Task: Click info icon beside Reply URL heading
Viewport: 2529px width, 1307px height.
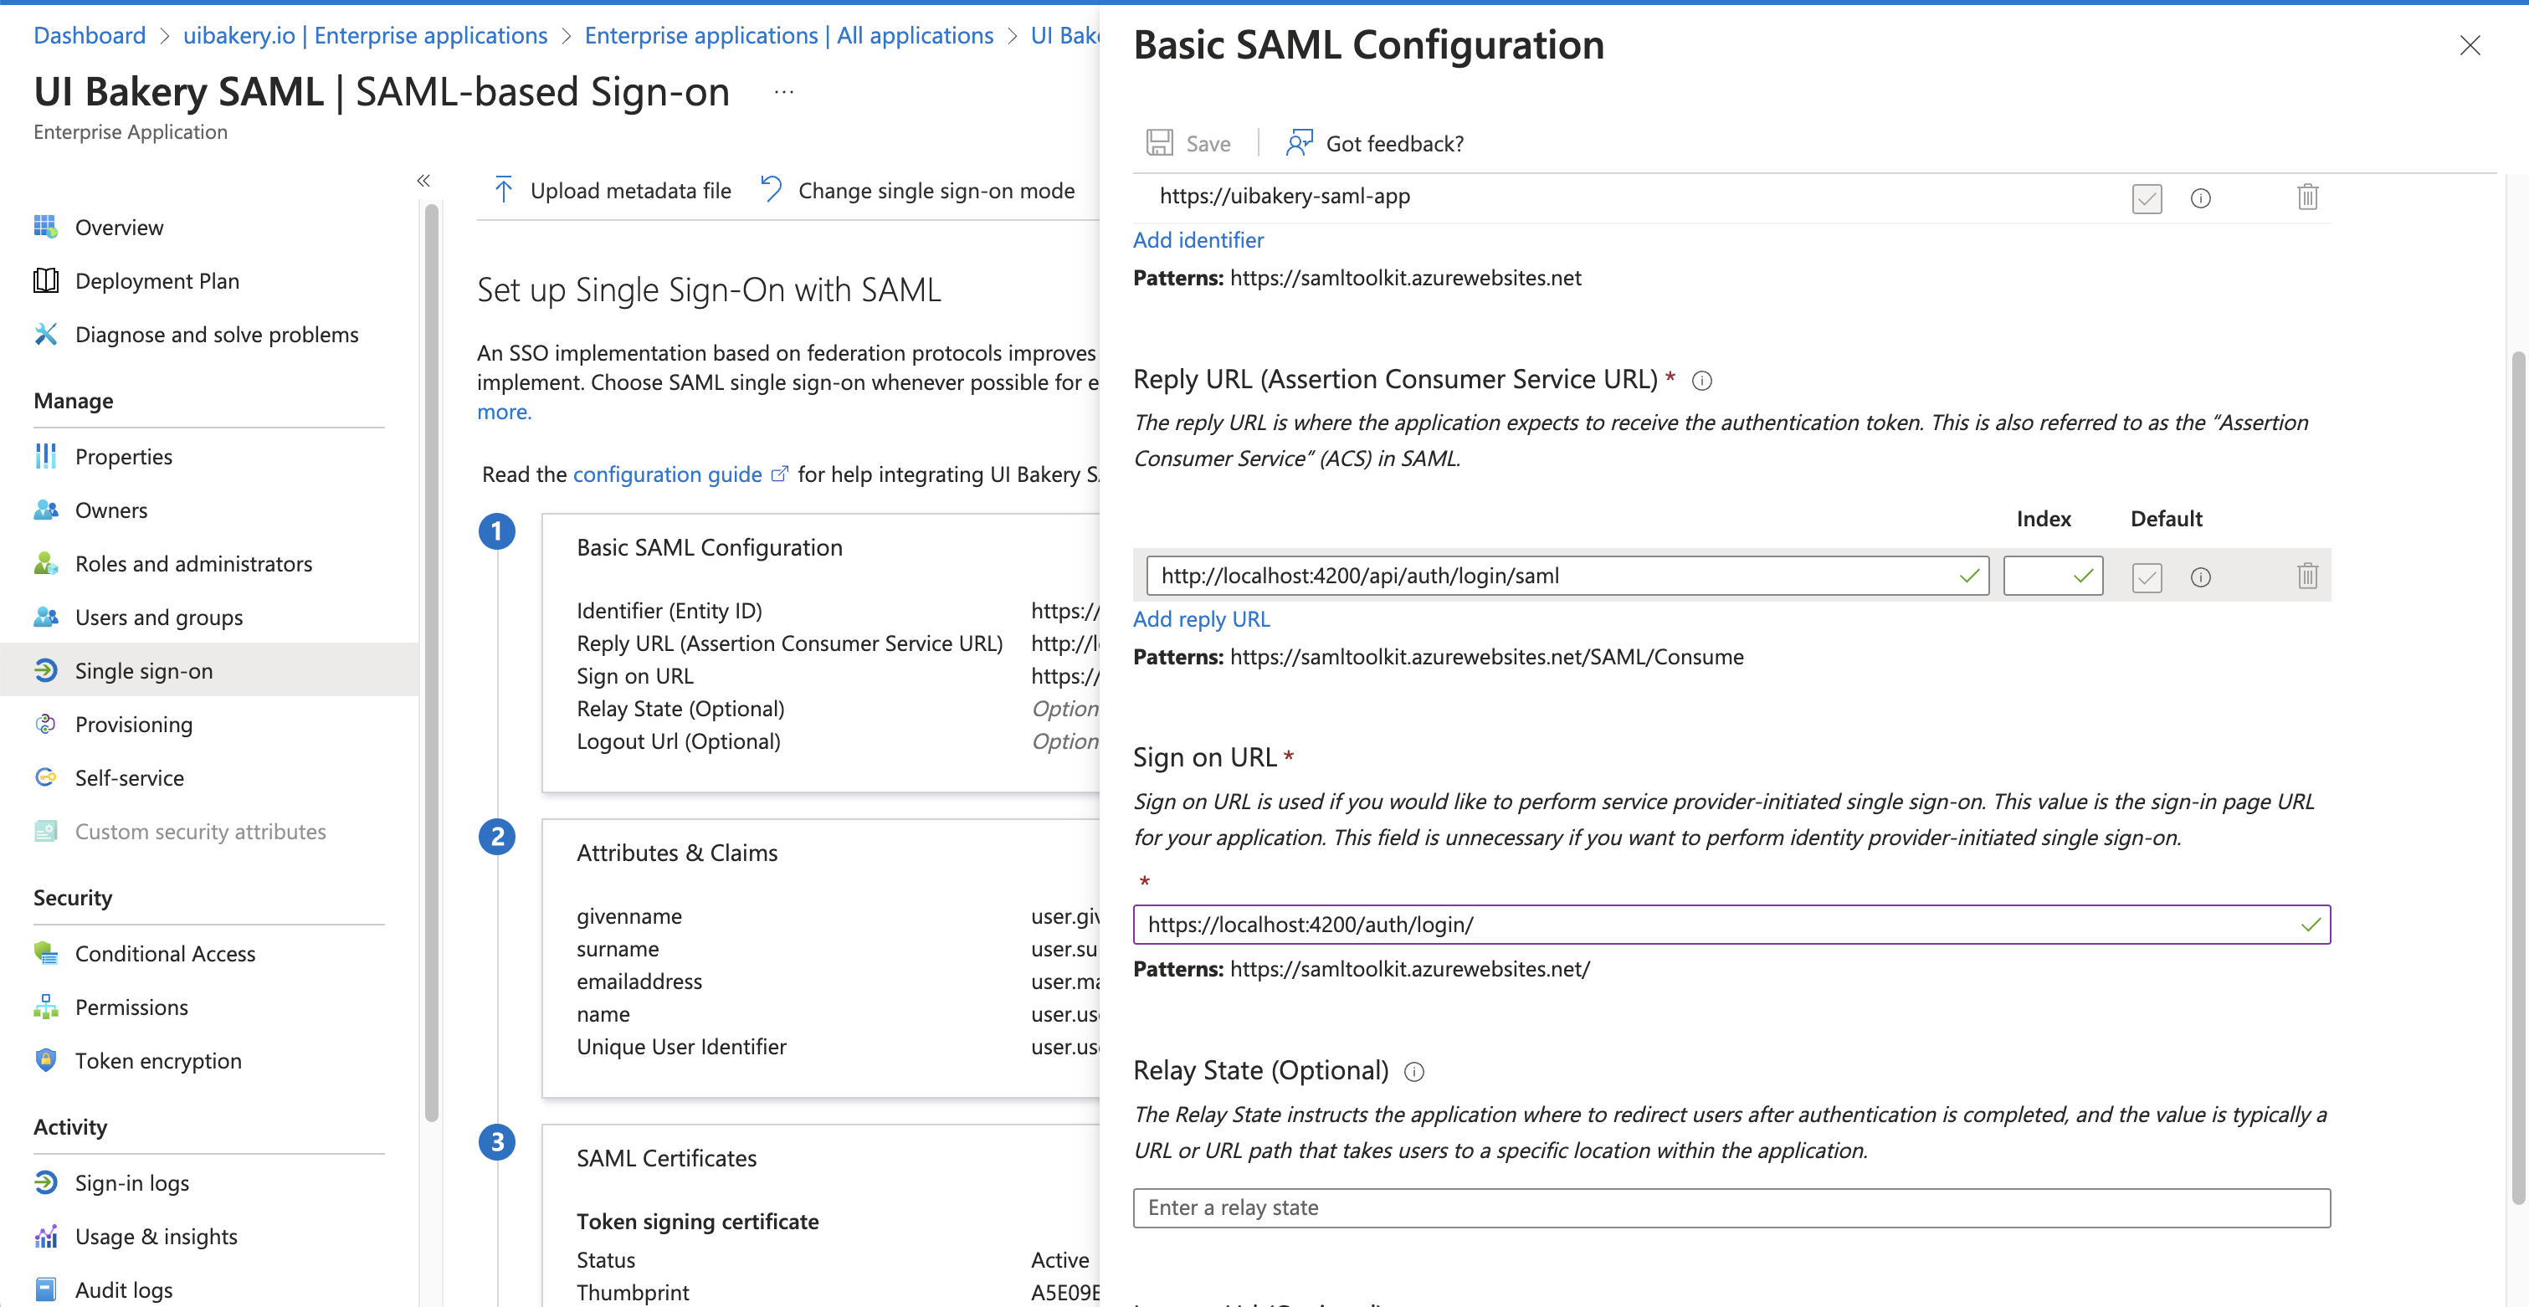Action: [1702, 381]
